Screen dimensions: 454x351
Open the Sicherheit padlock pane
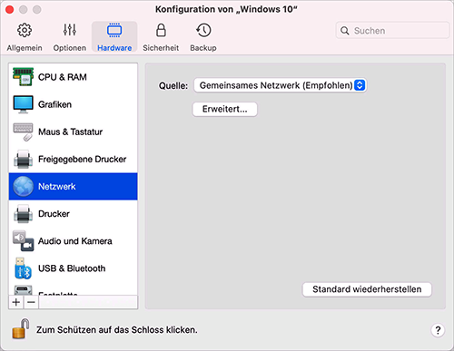click(161, 36)
